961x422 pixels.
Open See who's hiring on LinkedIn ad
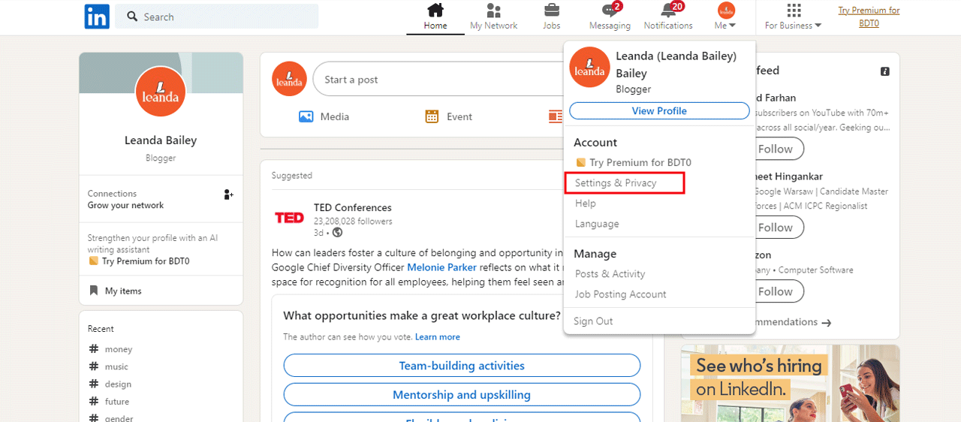point(790,383)
